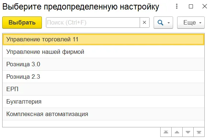Open the three-dot window menu

pyautogui.click(x=177, y=6)
